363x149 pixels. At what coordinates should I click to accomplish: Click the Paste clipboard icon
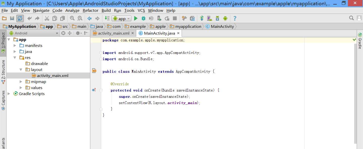click(62, 18)
